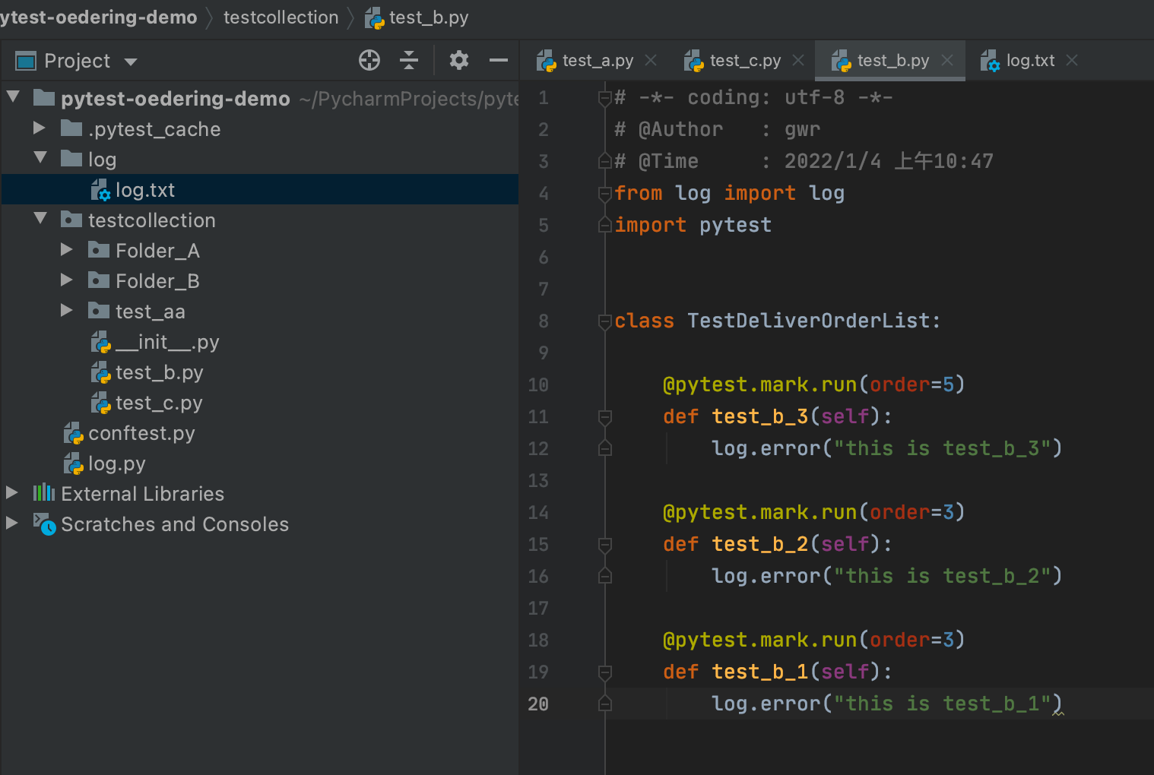Viewport: 1154px width, 775px height.
Task: Collapse the log folder
Action: (40, 157)
